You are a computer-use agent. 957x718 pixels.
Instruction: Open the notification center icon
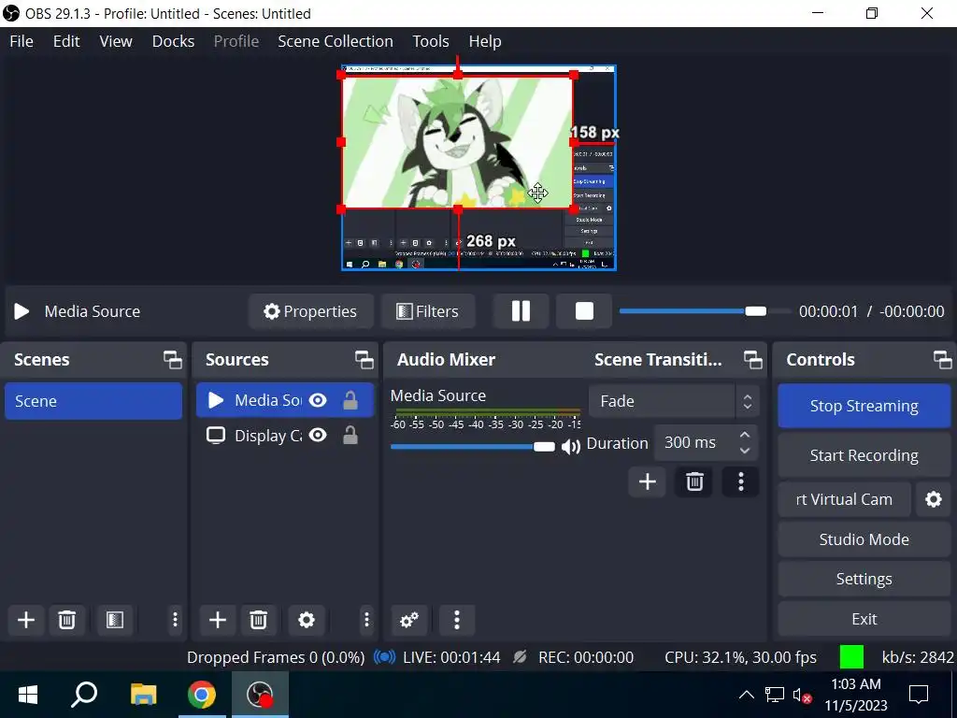tap(919, 695)
